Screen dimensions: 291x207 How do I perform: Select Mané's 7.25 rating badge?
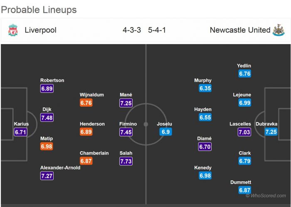tap(126, 103)
